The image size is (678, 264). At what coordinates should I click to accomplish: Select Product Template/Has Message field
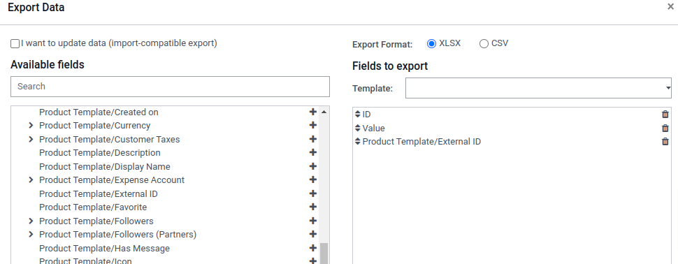(104, 249)
